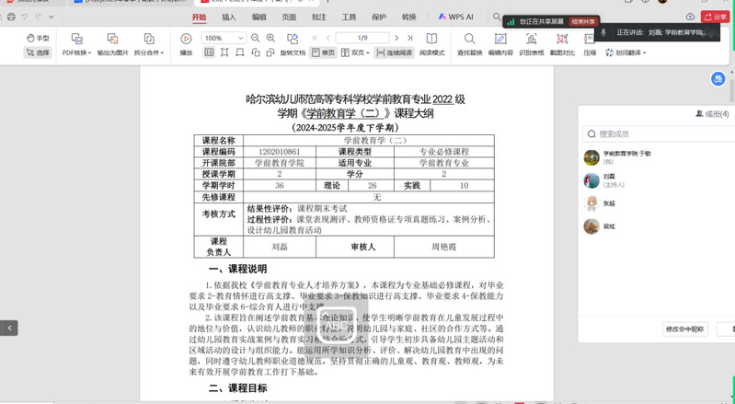The width and height of the screenshot is (735, 404).
Task: Go to the first page arrow
Action: click(315, 38)
